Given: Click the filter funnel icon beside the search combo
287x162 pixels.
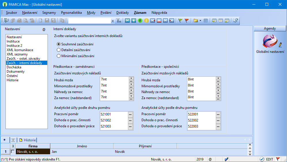Looking at the screenshot, I should [119, 21].
